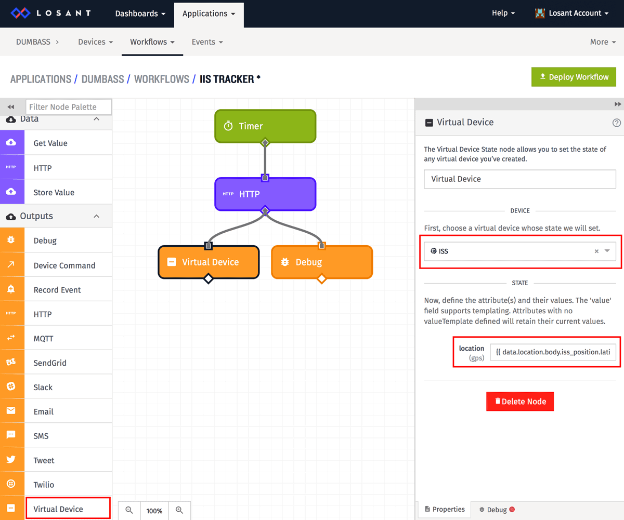Click the location gps value field

(x=553, y=353)
